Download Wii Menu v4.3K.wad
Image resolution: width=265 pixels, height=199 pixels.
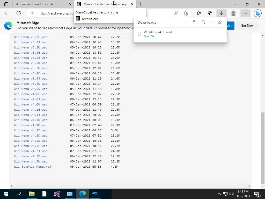coord(31,156)
